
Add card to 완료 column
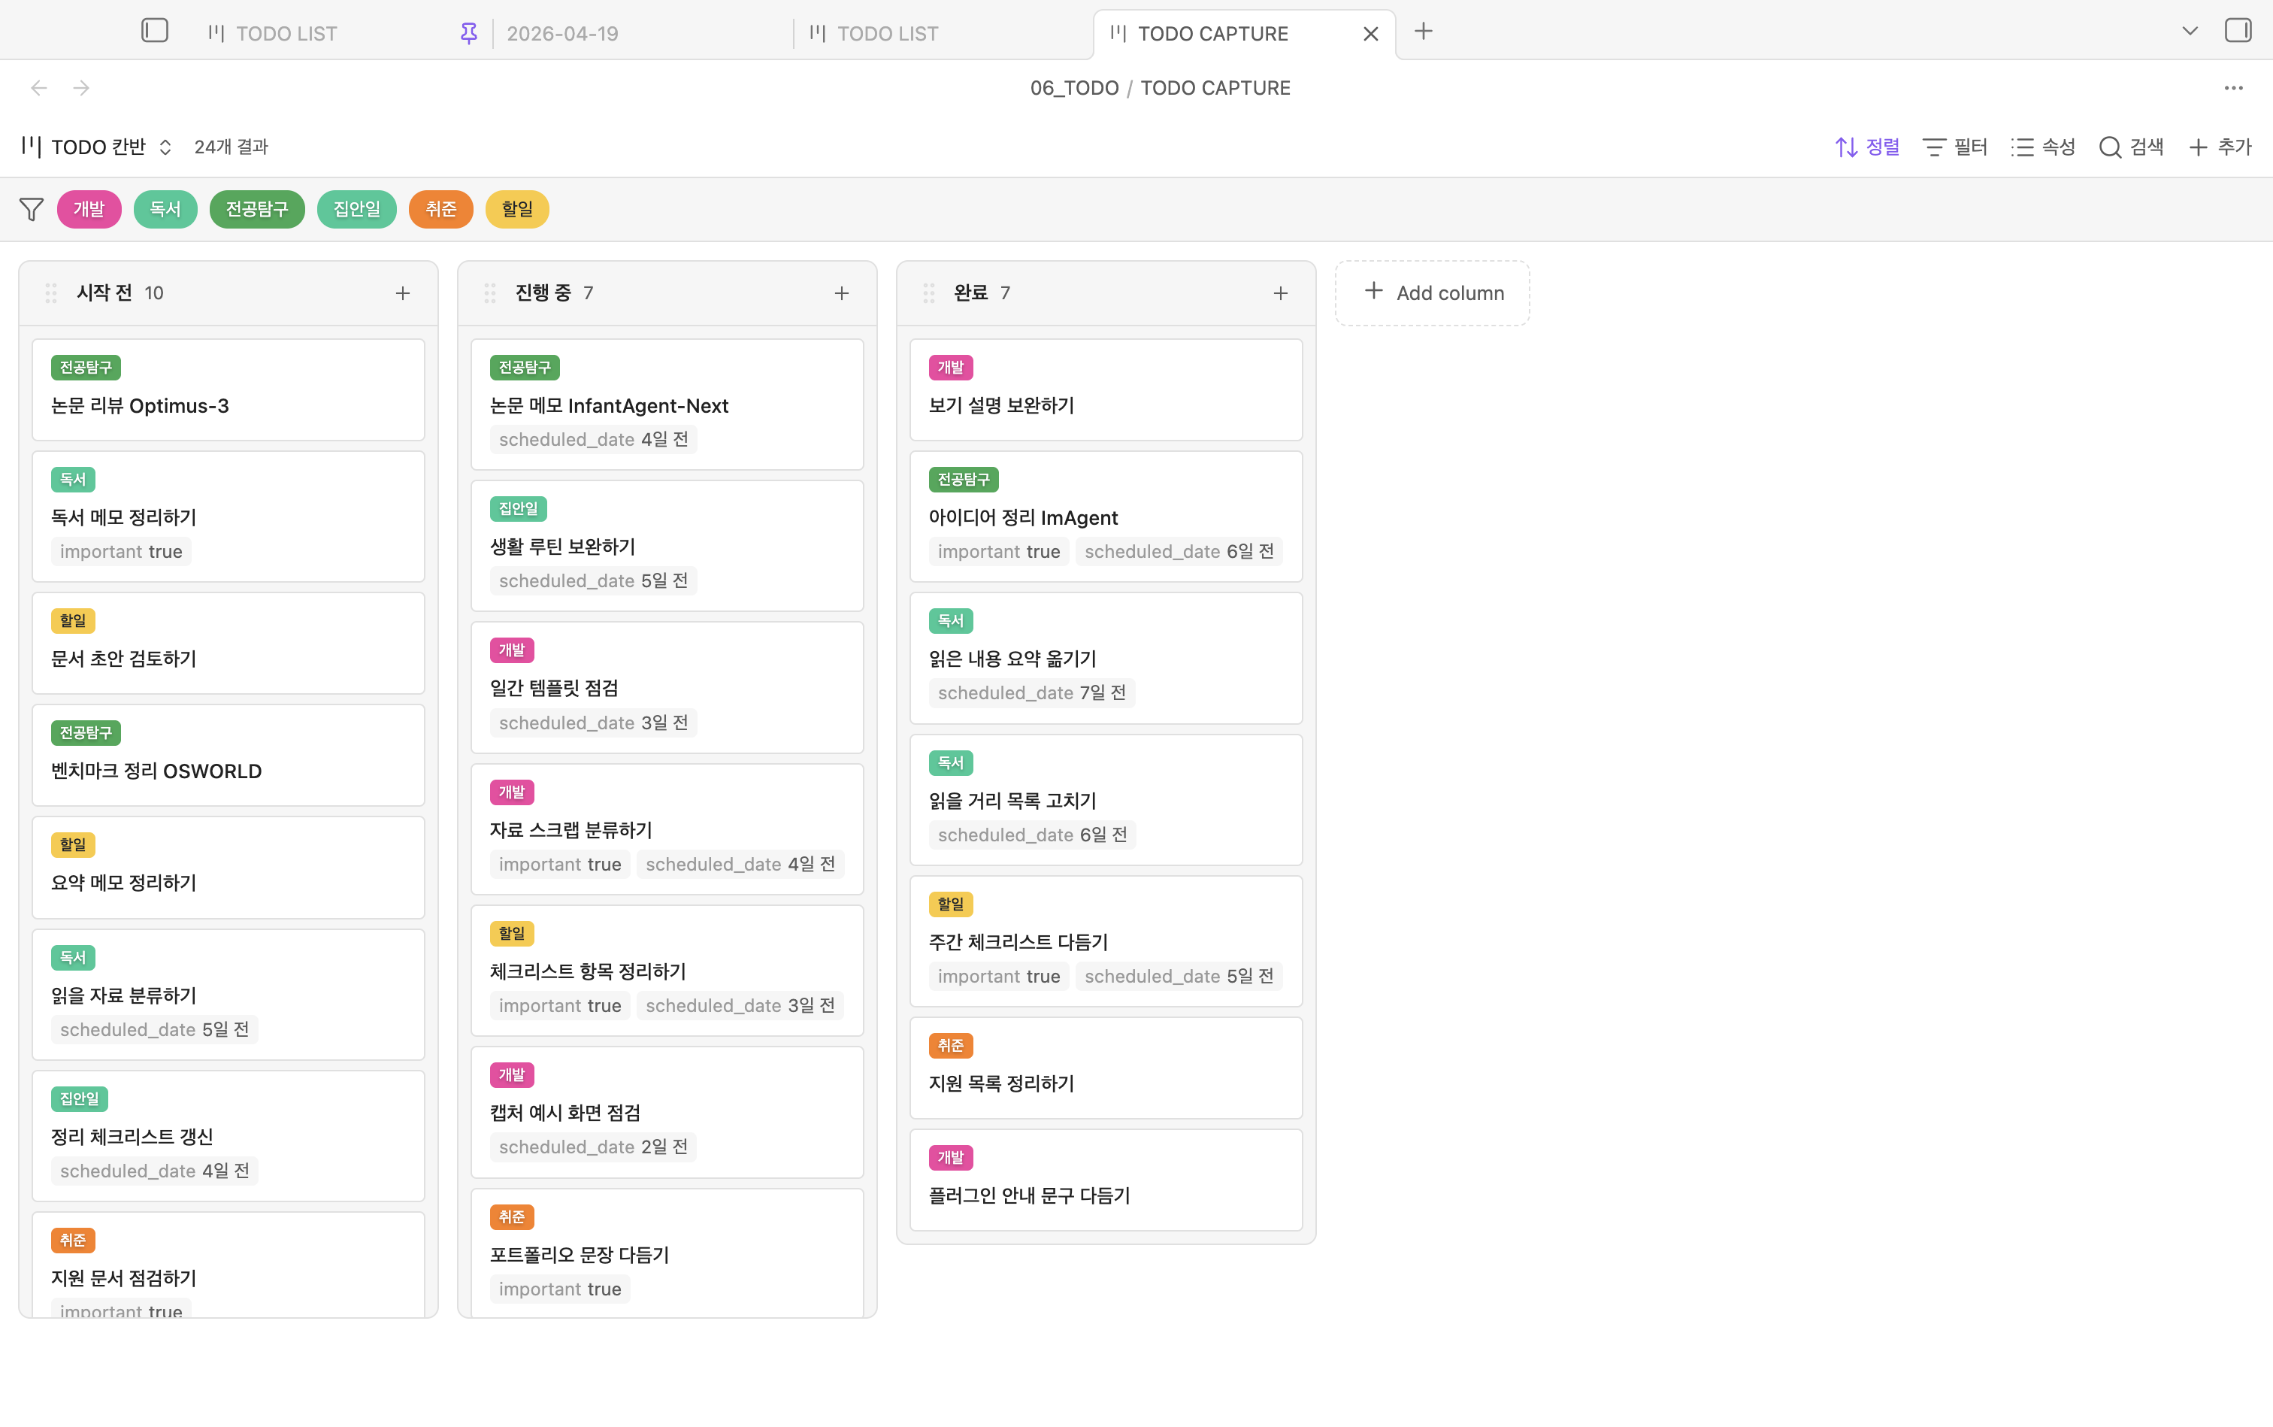1279,293
